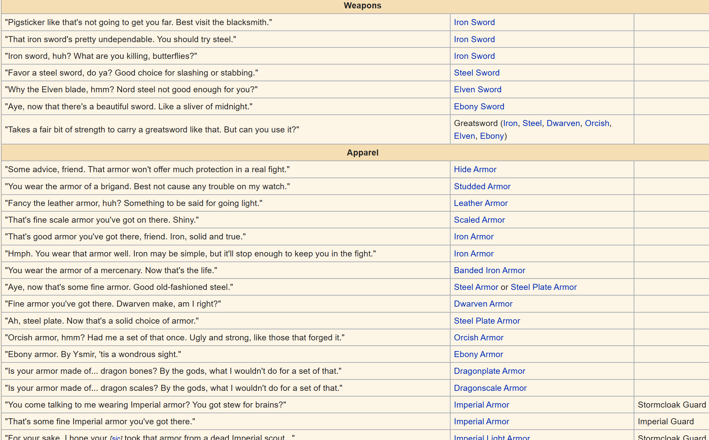
Task: Click the 'That iron sword's pretty undependable' quote
Action: 121,39
